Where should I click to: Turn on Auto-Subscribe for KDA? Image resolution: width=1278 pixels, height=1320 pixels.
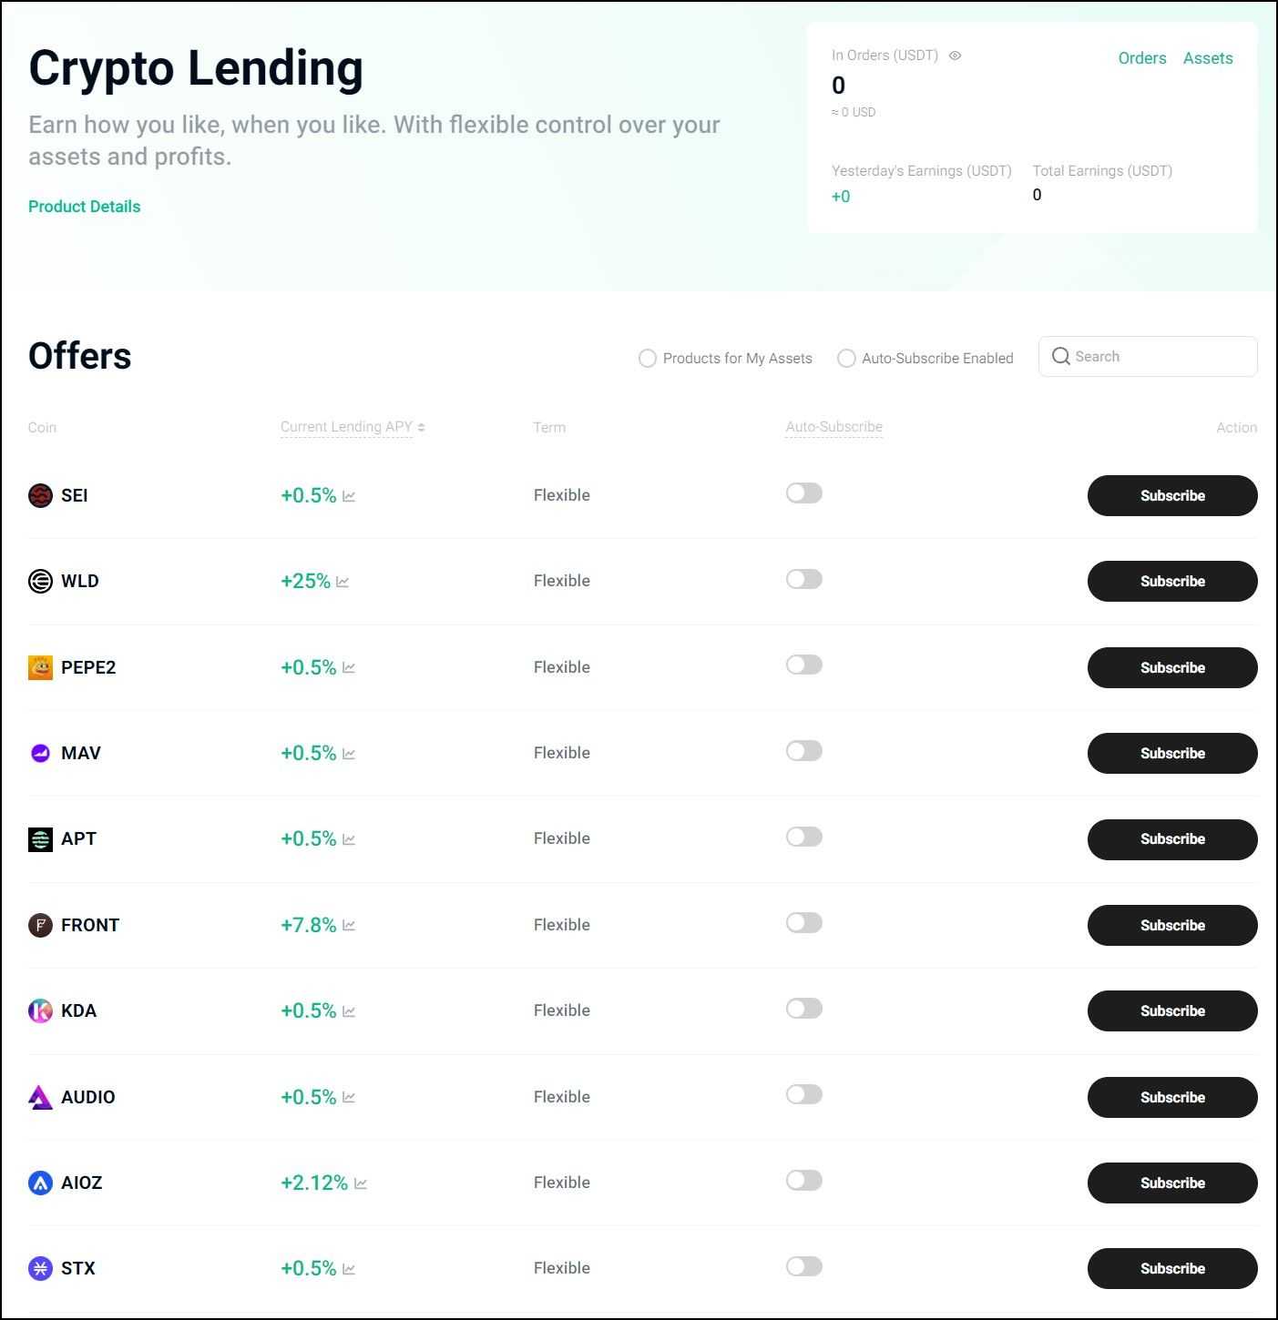(803, 1009)
